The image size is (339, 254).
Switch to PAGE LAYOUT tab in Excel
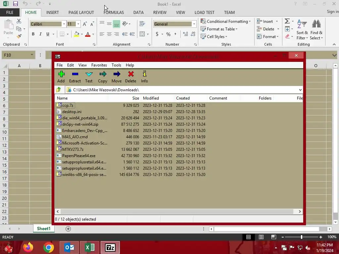[81, 12]
